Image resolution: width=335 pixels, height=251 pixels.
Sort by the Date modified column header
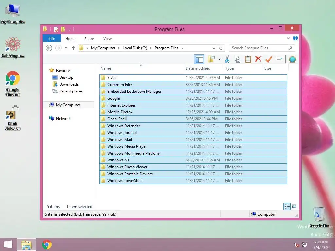click(203, 68)
